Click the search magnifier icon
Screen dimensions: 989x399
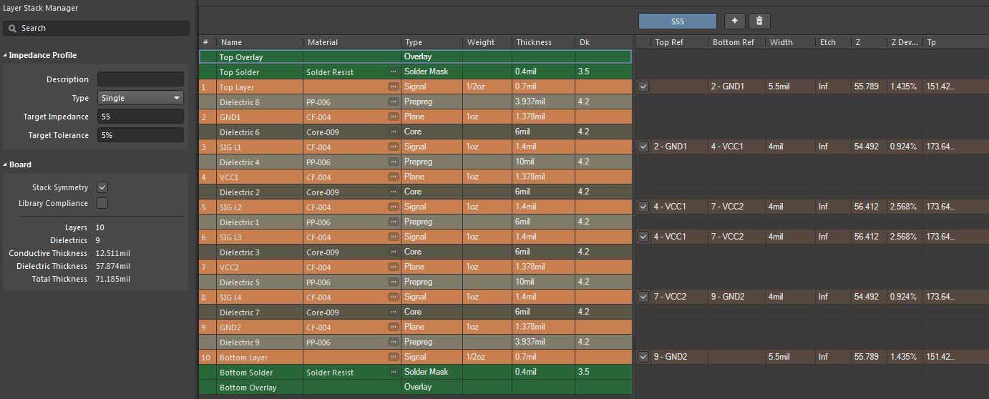(12, 28)
